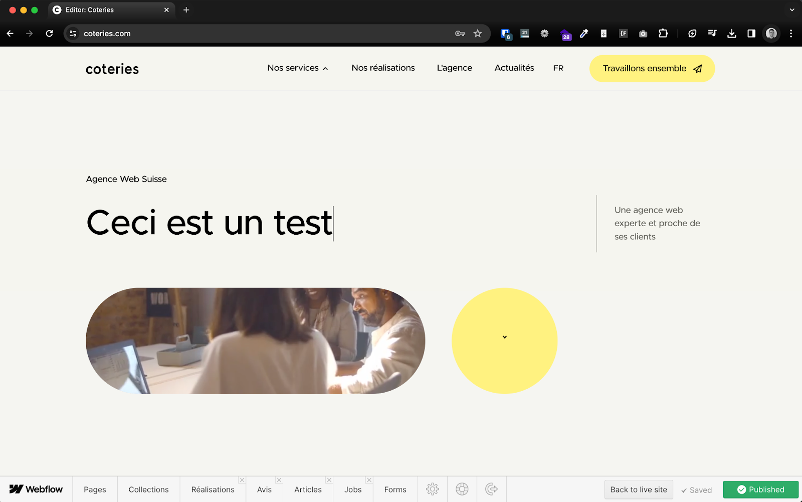Open the tab search chevron dropdown

792,10
